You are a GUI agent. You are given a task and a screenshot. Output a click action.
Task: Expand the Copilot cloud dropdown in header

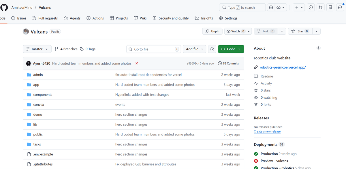pos(281,7)
